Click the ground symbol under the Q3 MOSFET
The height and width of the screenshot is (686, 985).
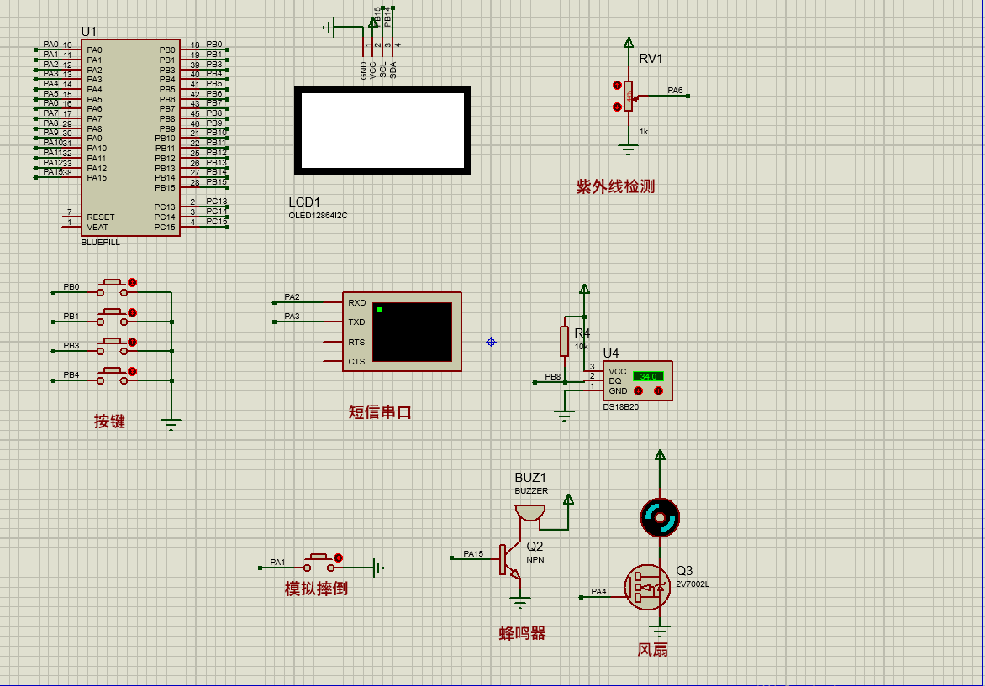[x=660, y=631]
